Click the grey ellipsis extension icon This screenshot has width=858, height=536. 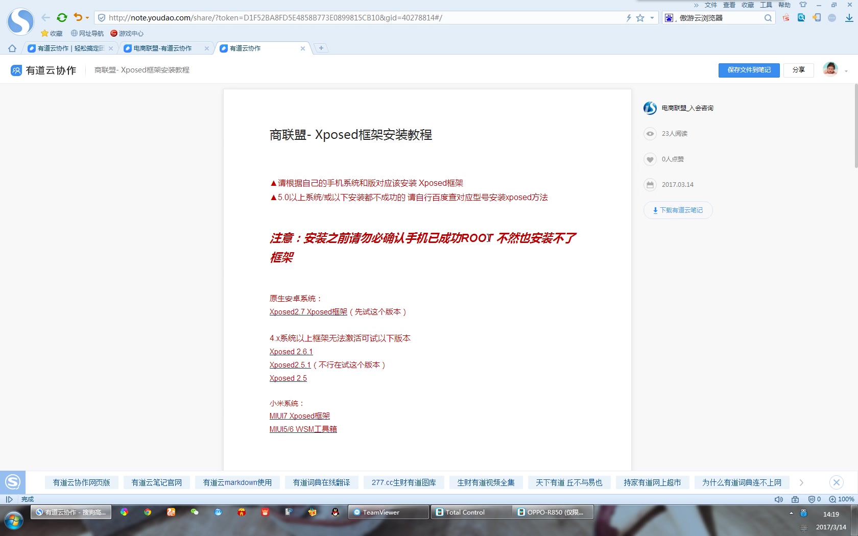(832, 18)
